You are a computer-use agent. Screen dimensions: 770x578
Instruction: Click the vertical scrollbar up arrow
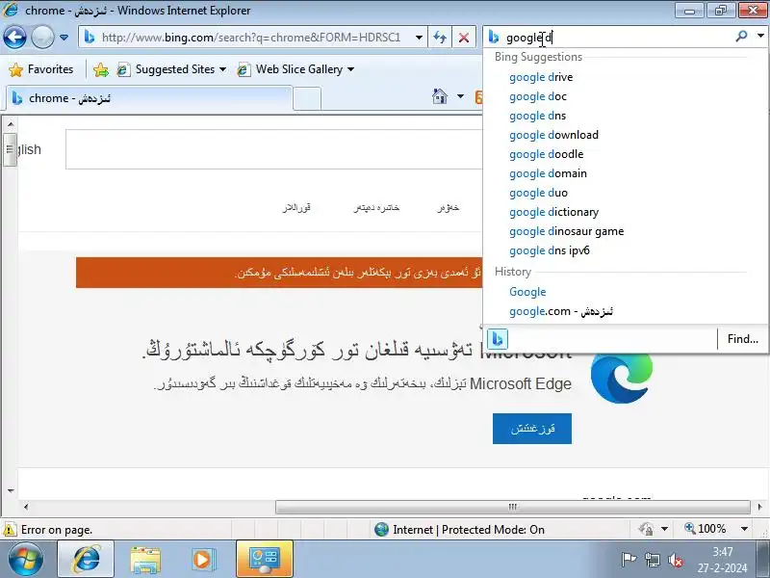(x=11, y=124)
